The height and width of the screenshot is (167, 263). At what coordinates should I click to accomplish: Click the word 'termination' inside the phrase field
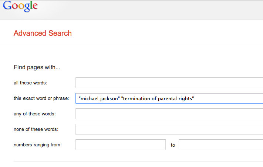tap(136, 99)
